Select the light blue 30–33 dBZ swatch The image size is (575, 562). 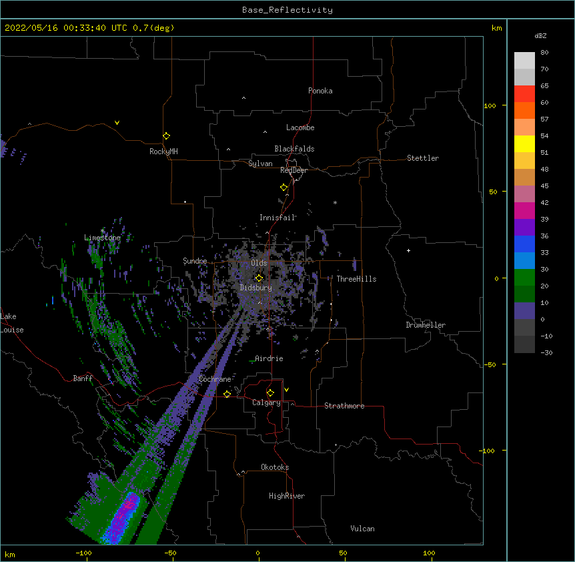click(x=524, y=261)
